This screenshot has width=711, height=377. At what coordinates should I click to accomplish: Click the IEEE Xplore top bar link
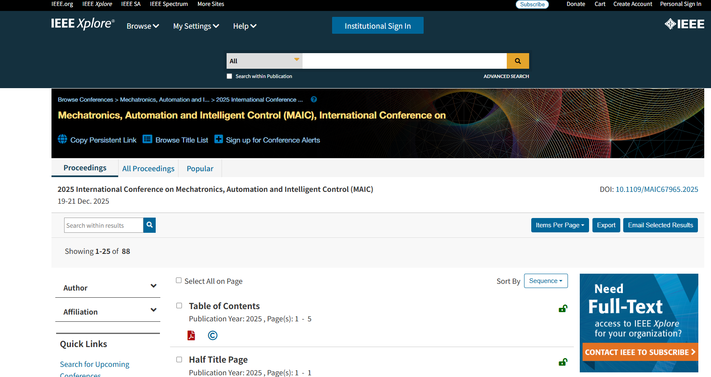click(x=97, y=4)
